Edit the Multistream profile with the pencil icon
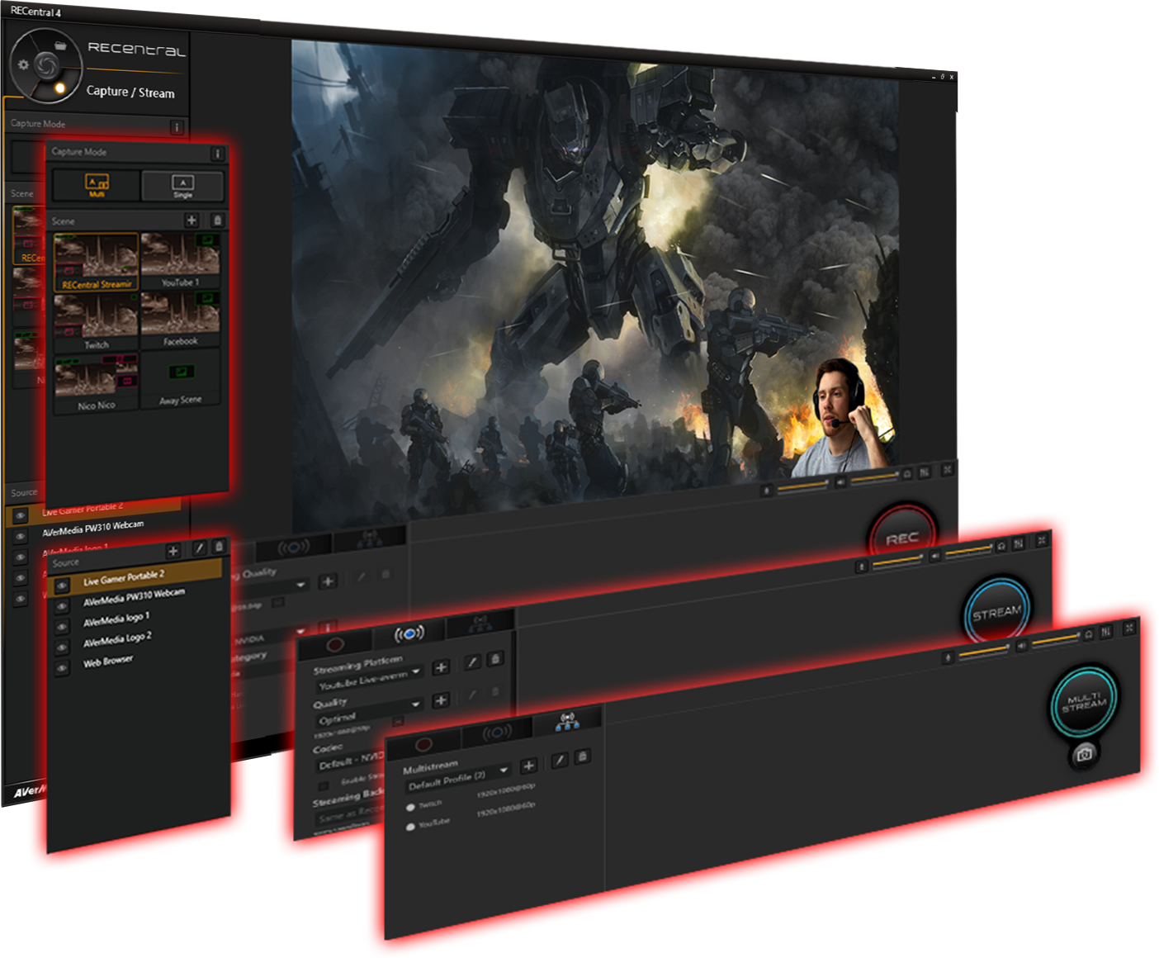 [x=560, y=760]
